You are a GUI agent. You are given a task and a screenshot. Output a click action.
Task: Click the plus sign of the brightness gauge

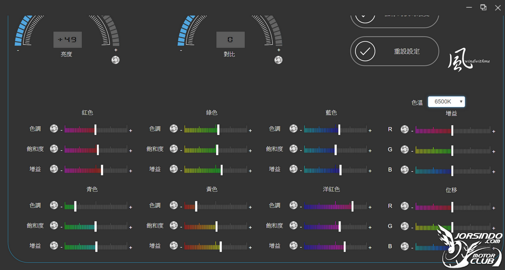coord(116,50)
